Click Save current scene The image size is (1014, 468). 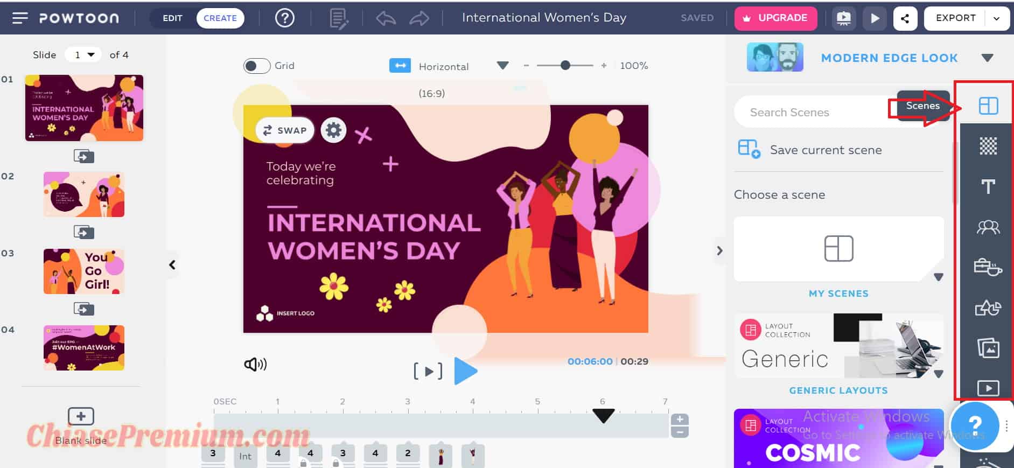click(810, 149)
